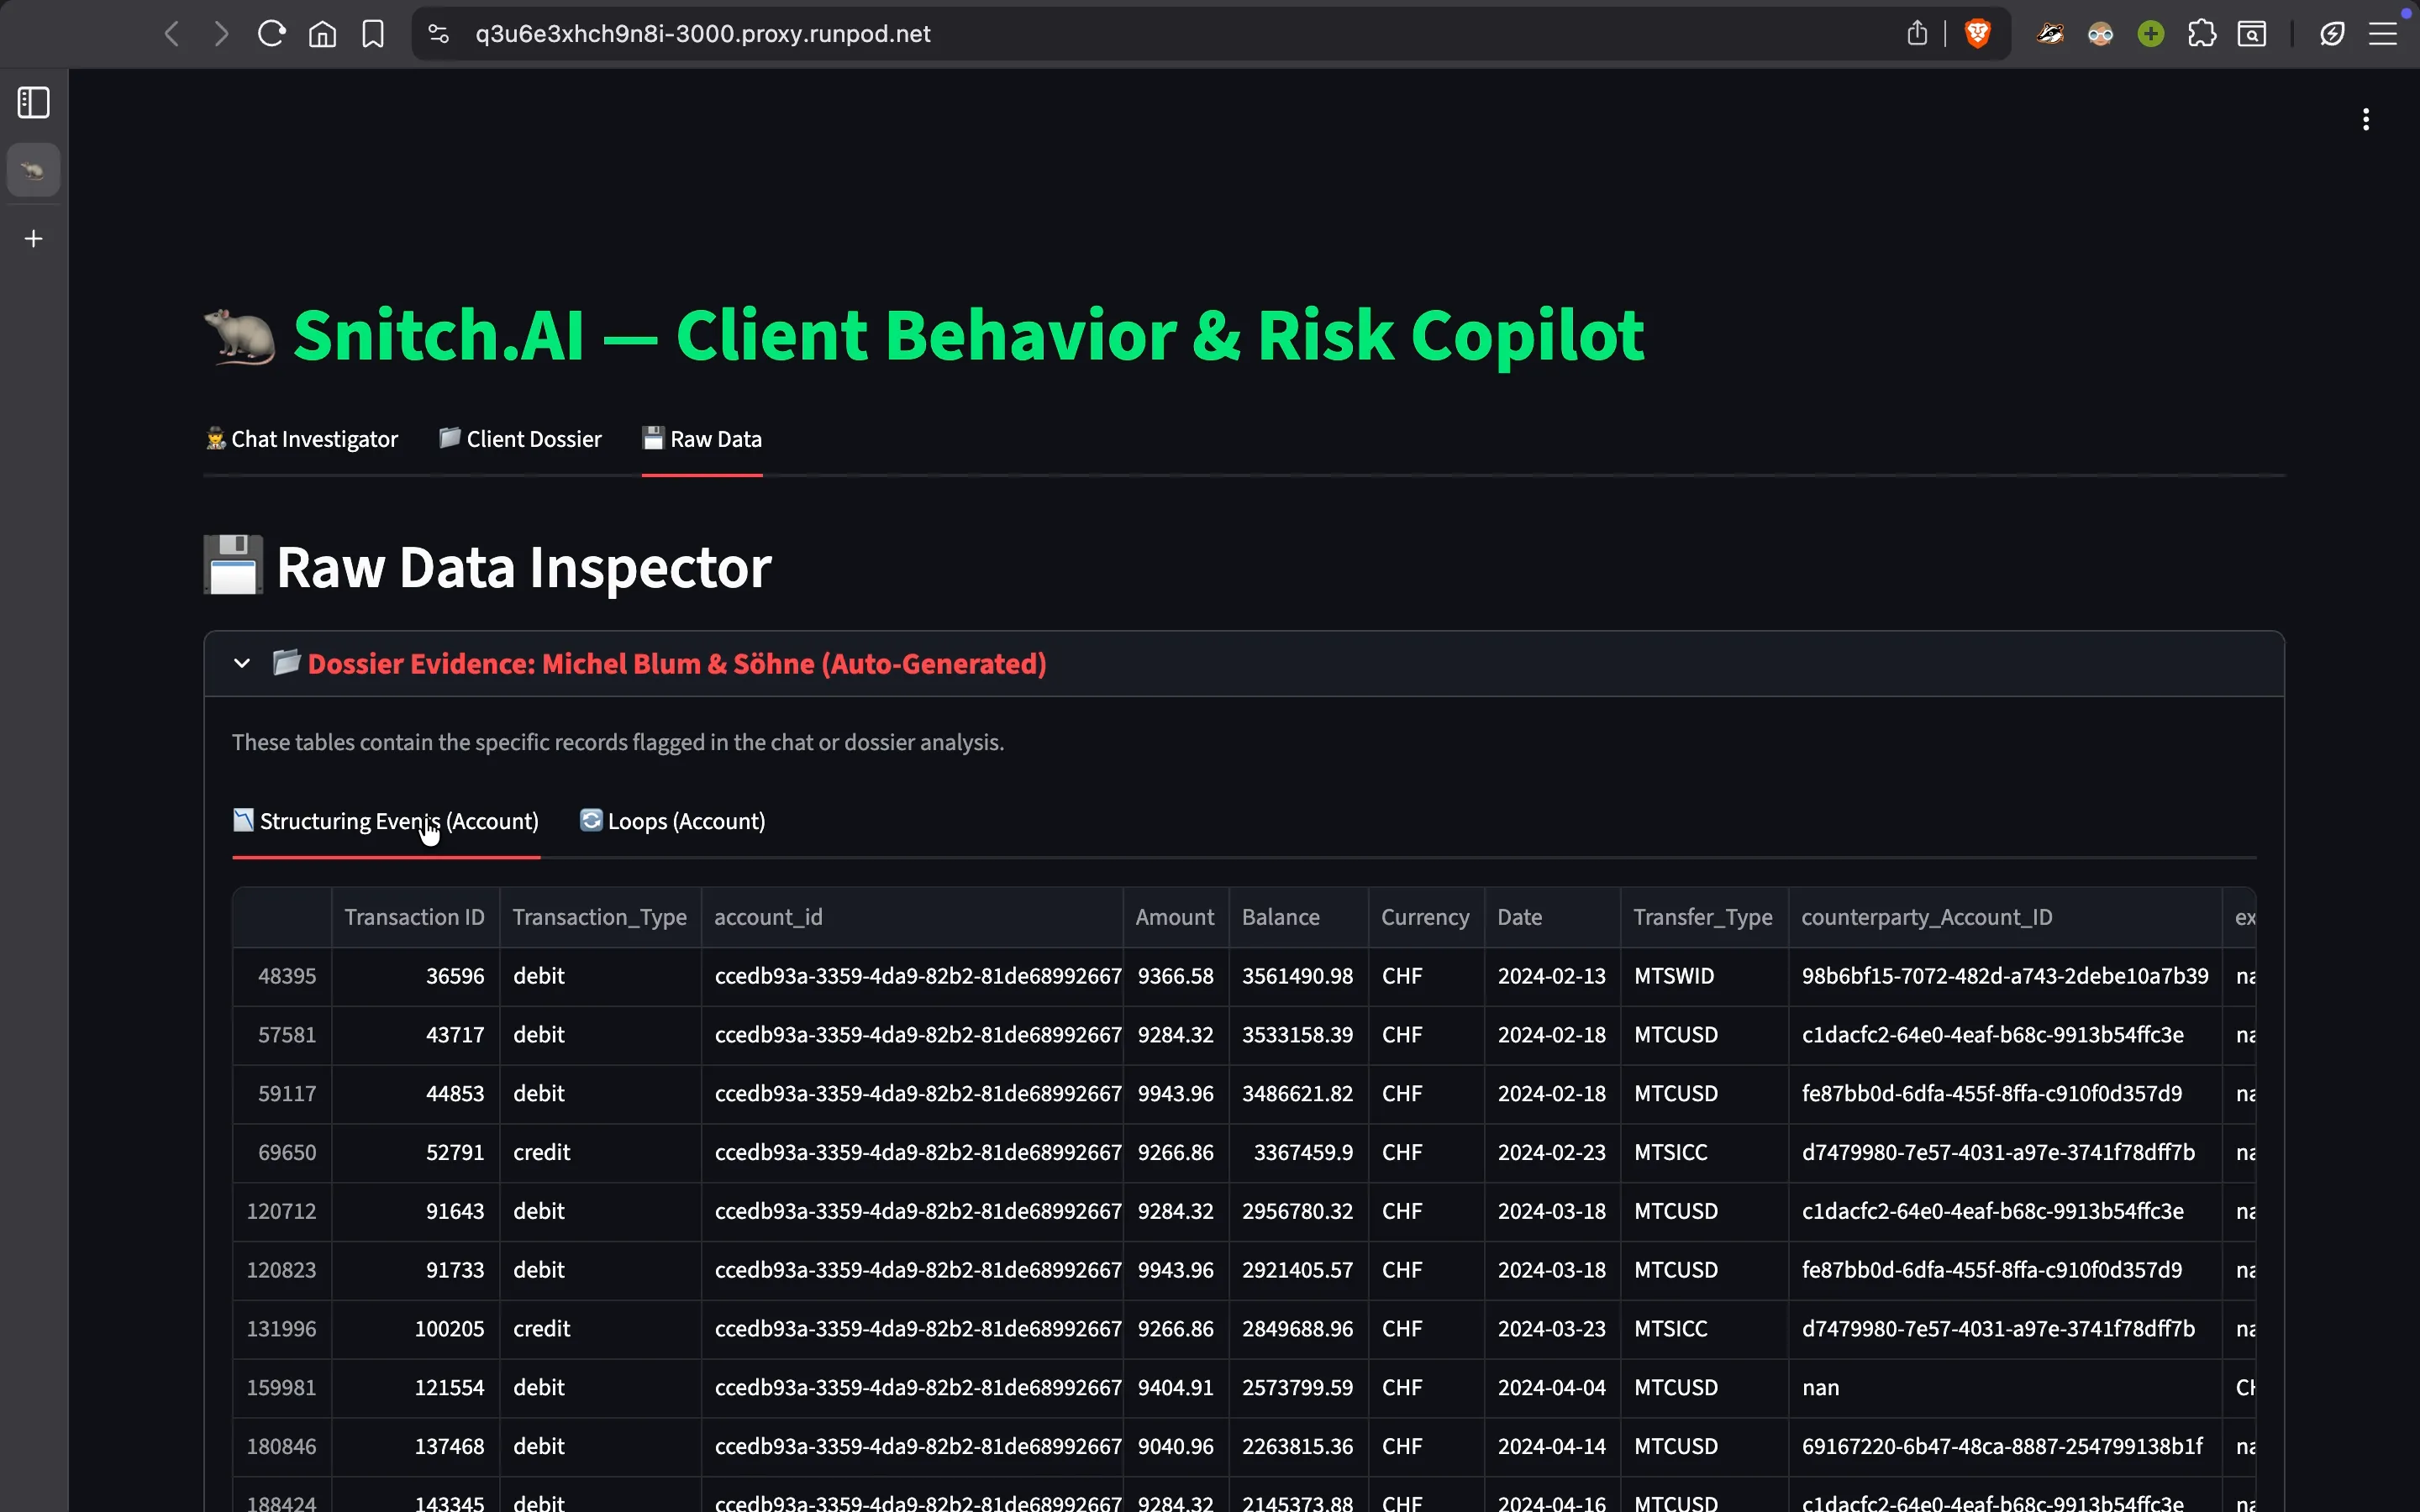Click the bookmark icon in toolbar
This screenshot has height=1512, width=2420.
click(x=373, y=34)
